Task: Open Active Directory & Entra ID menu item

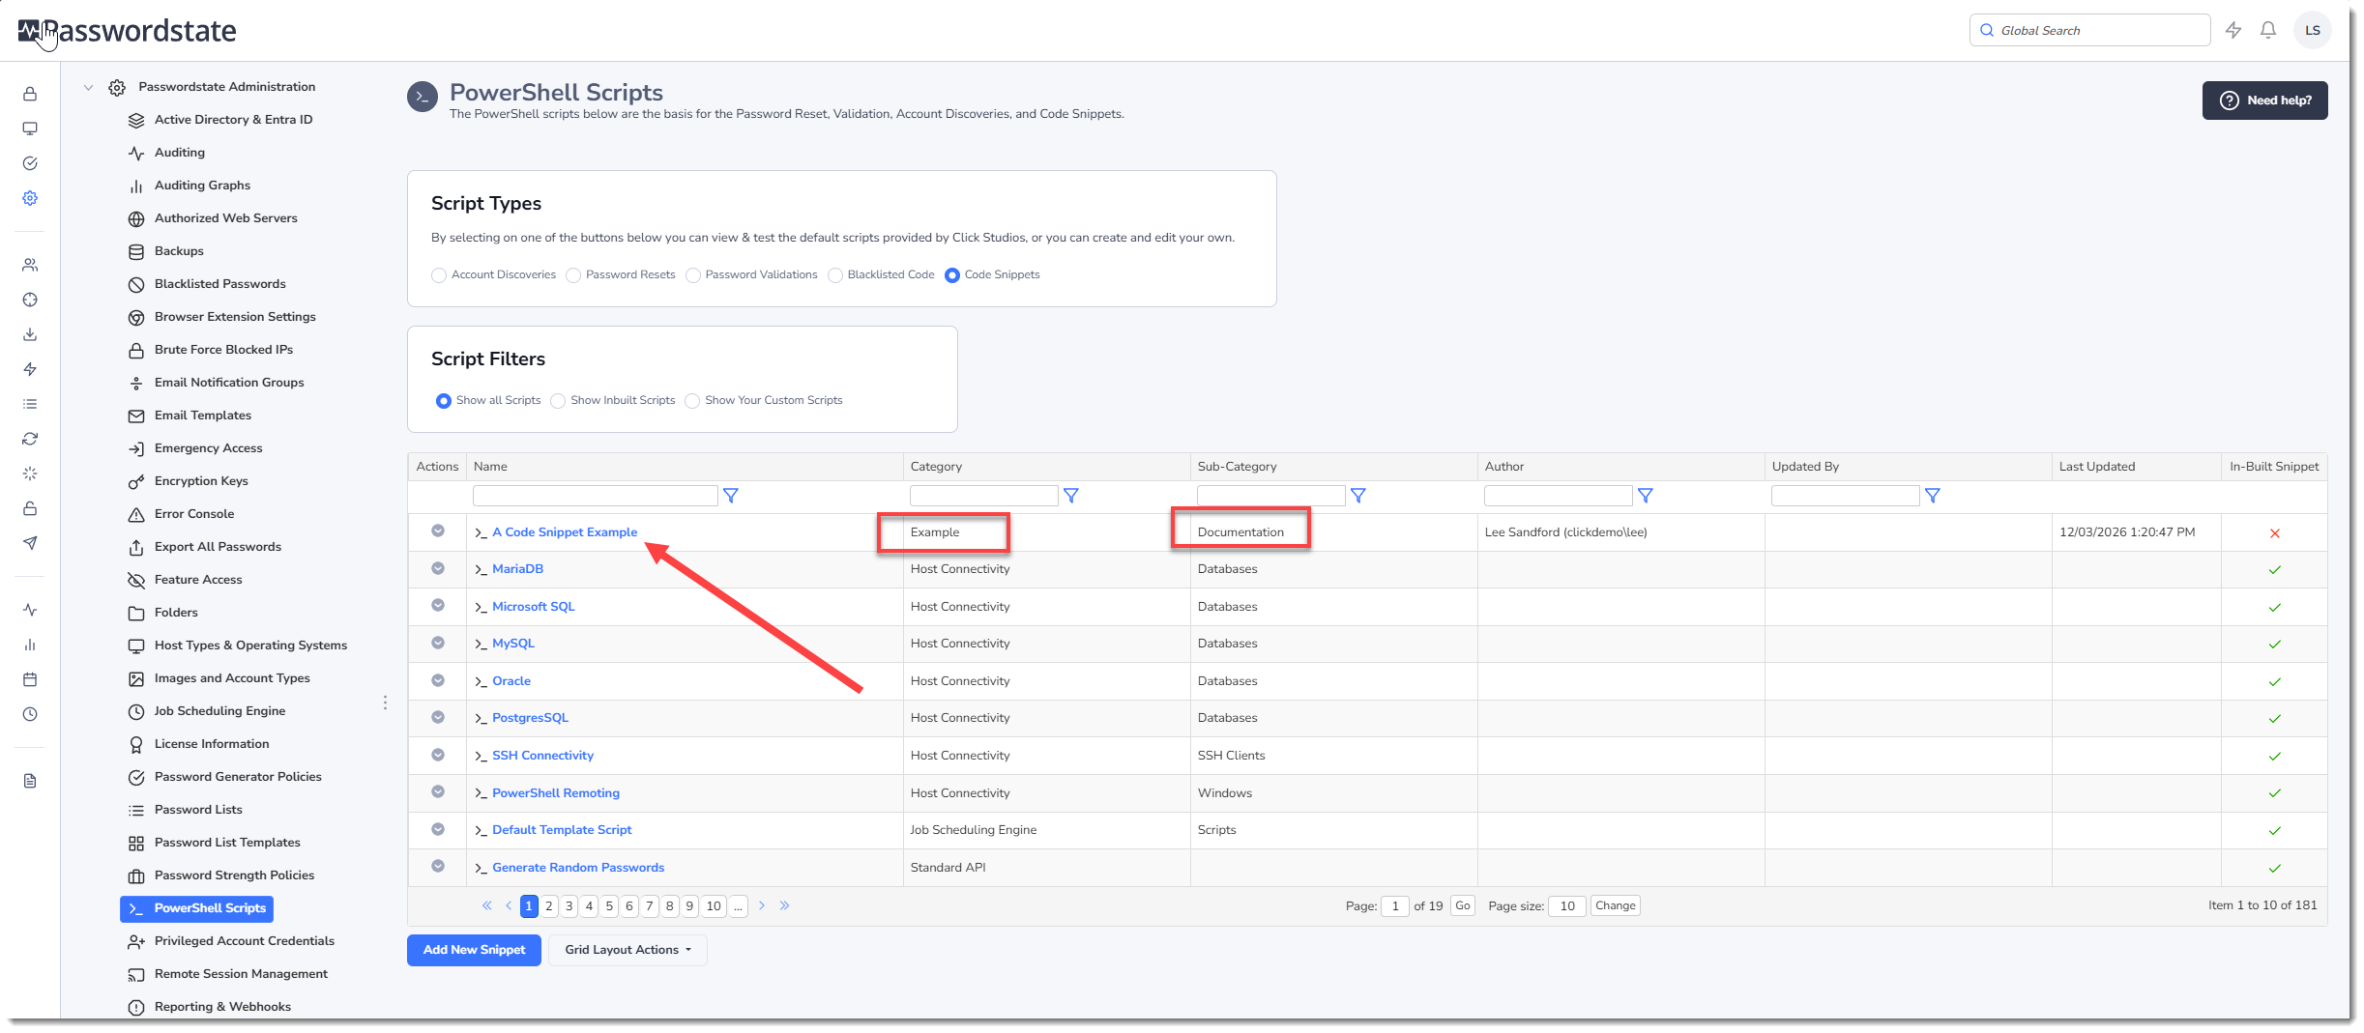Action: click(x=233, y=120)
